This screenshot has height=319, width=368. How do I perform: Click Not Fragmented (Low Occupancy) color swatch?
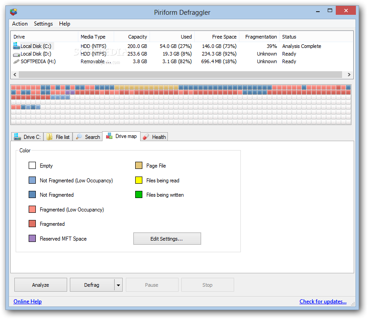click(x=32, y=180)
